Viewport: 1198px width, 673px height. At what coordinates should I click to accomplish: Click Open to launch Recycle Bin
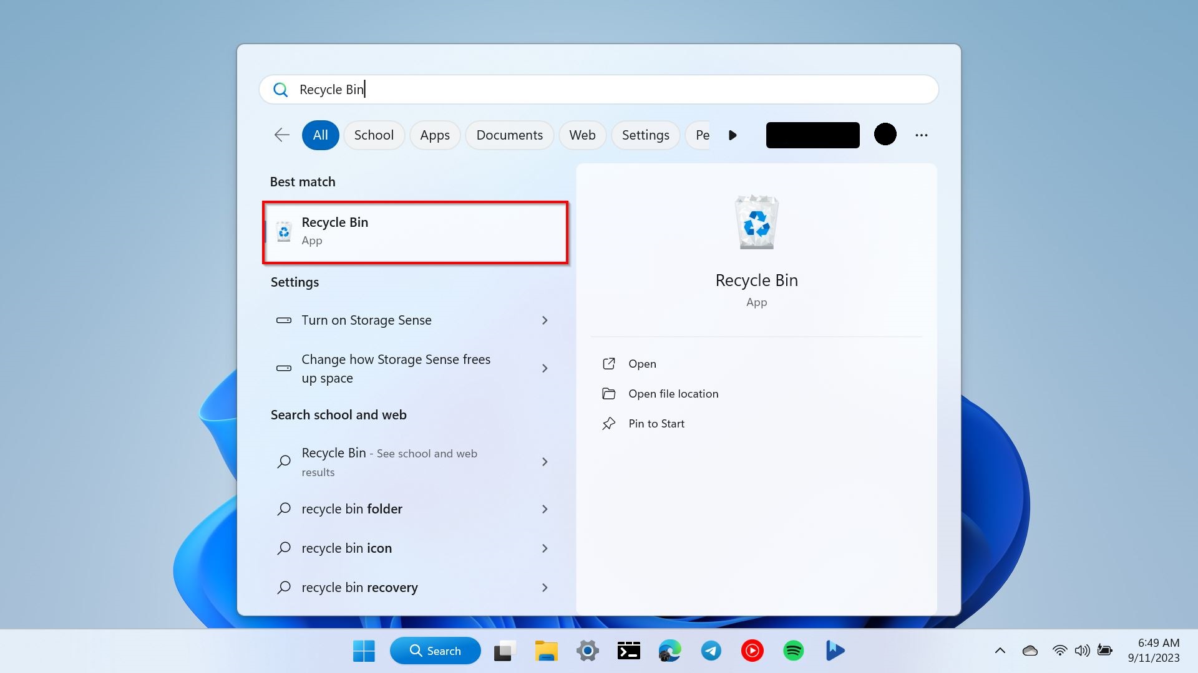pyautogui.click(x=643, y=363)
